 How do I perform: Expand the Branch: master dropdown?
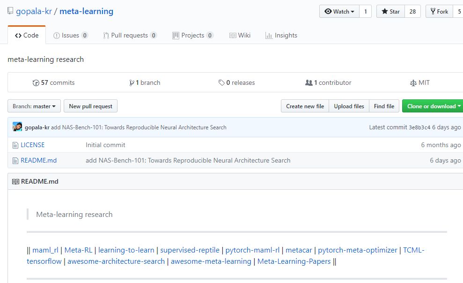pos(34,106)
